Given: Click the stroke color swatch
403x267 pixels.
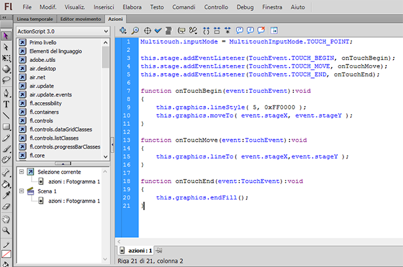Looking at the screenshot, I should (6, 254).
